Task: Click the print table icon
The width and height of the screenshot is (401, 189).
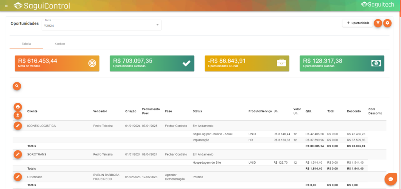Action: 18,107
